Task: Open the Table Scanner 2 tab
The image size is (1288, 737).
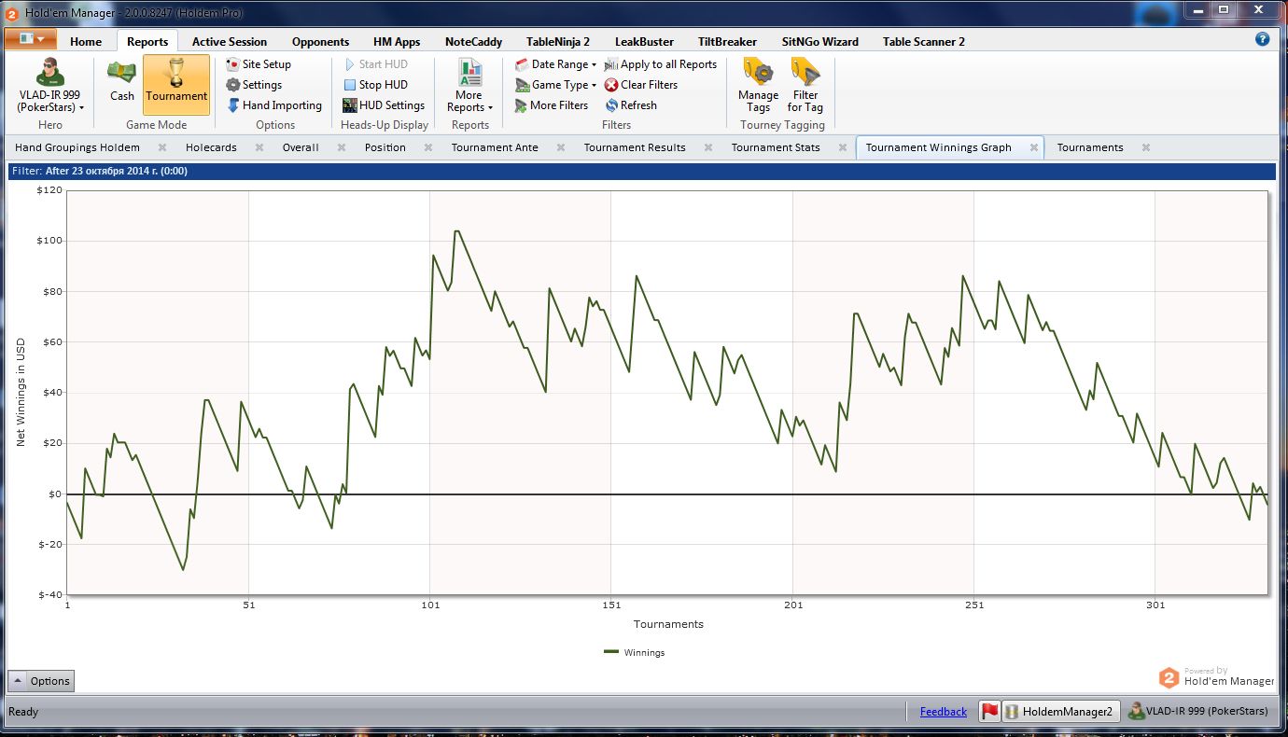Action: coord(924,41)
